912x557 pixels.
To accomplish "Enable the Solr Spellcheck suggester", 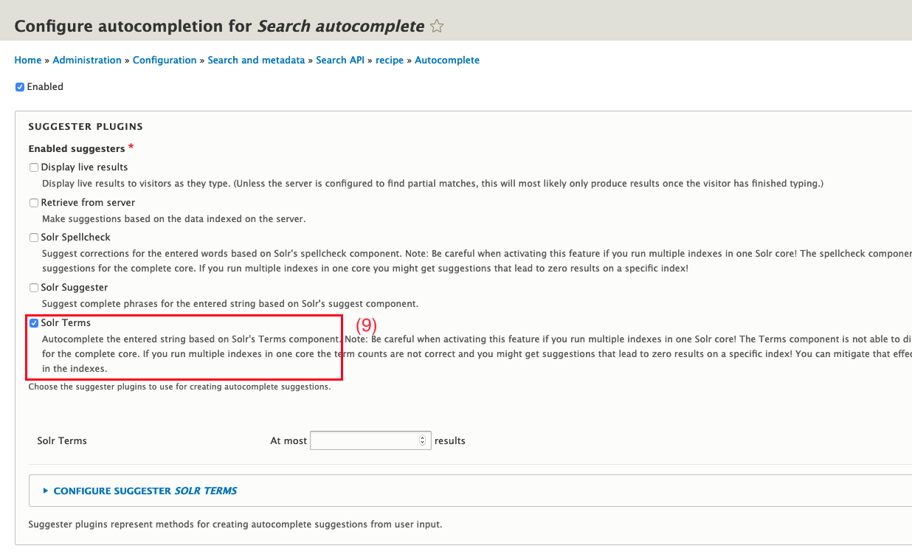I will [x=34, y=238].
